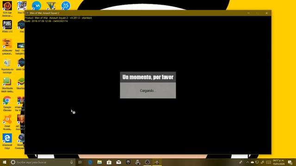
Task: Open the green BlueStacks multi-instance shortcut
Action: 7,82
